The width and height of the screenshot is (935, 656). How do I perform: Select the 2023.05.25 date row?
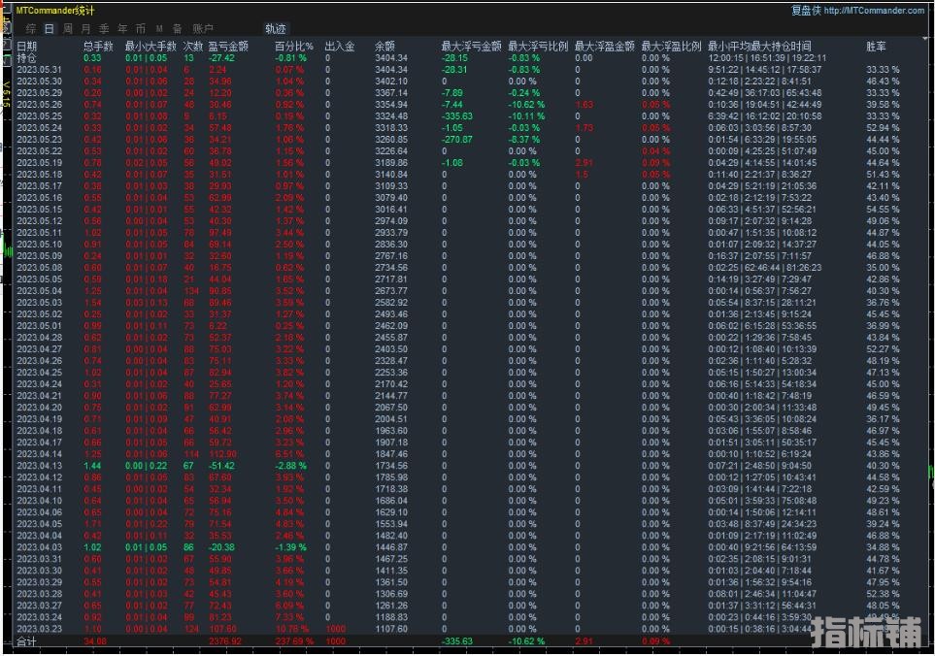40,116
